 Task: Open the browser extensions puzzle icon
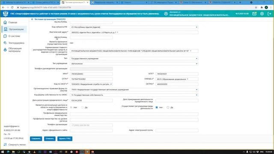pyautogui.click(x=262, y=8)
